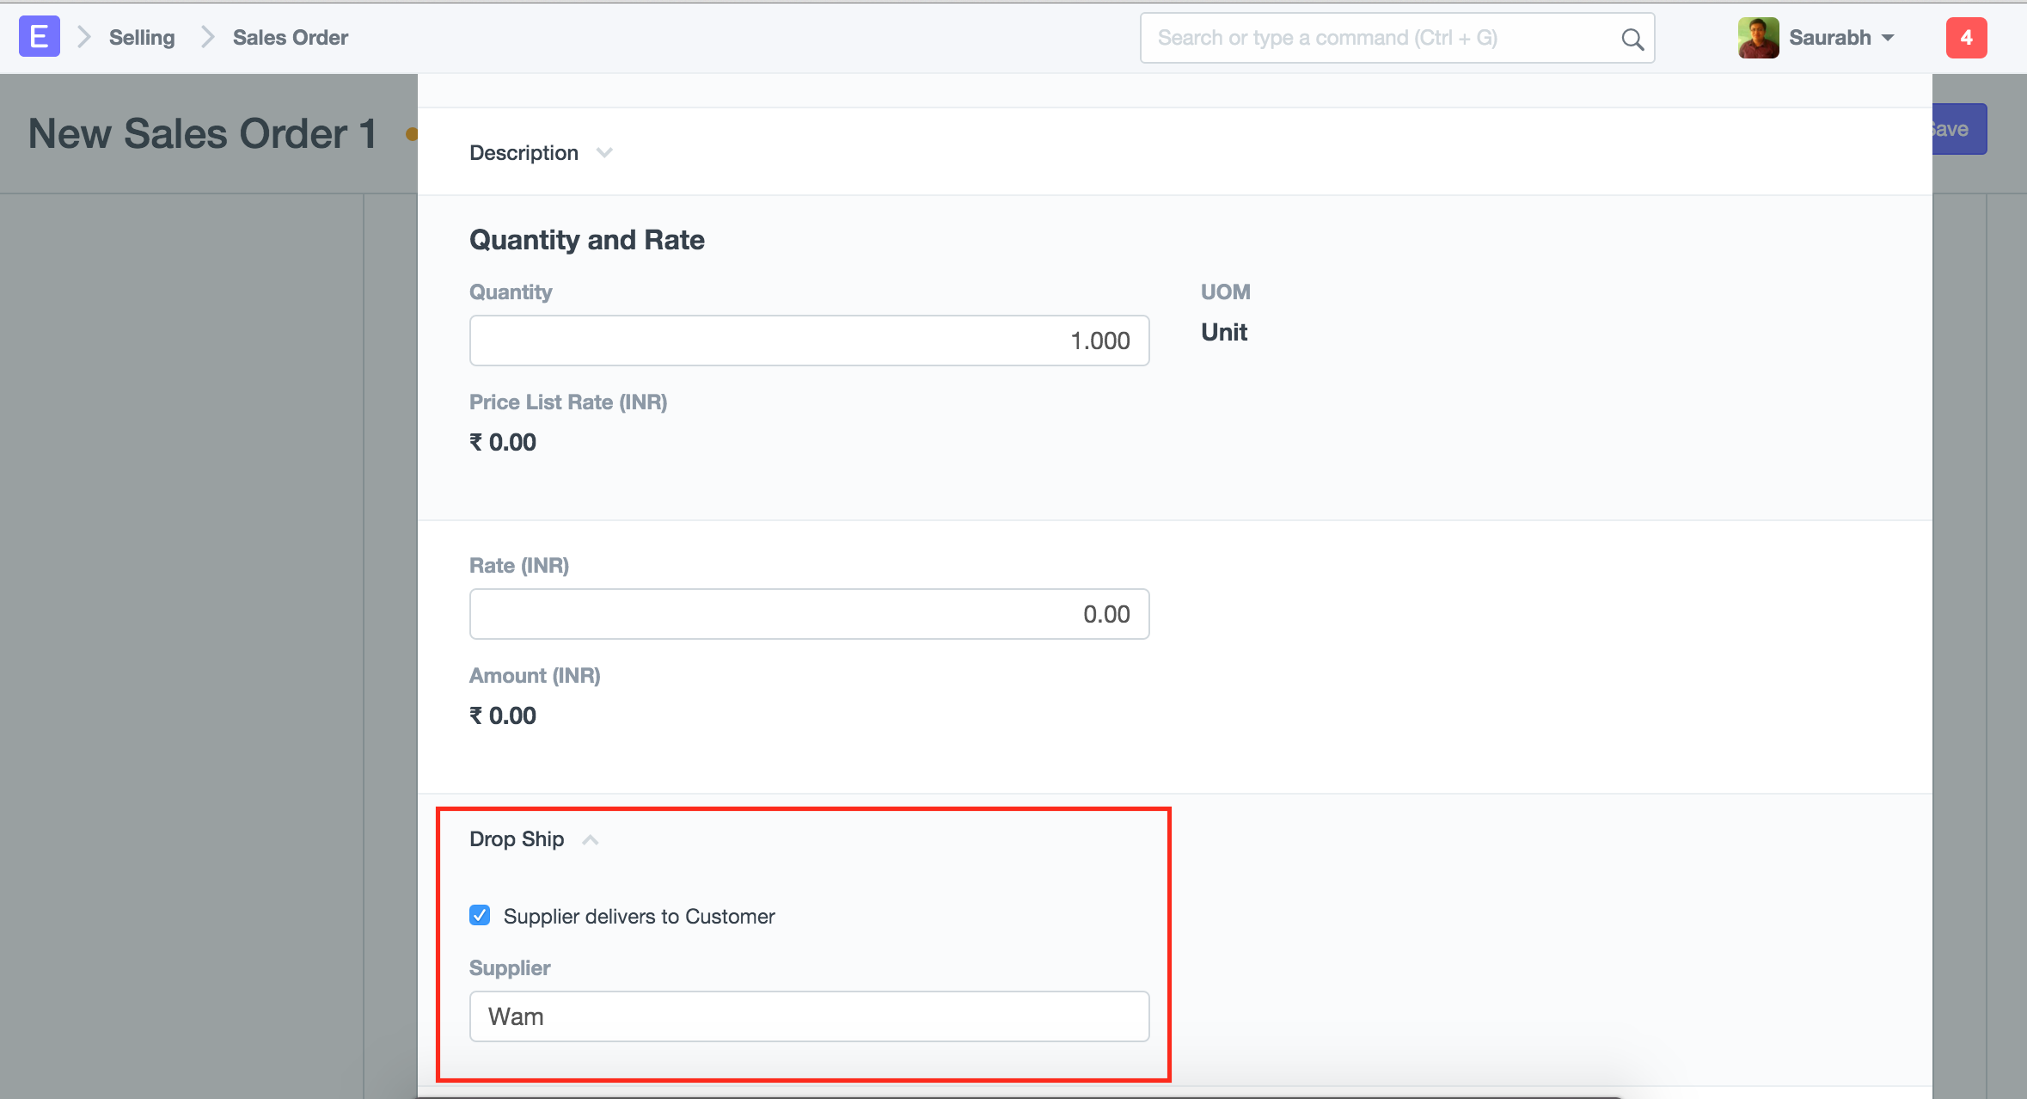Click the Drop Ship section heading
The height and width of the screenshot is (1099, 2027).
[517, 839]
